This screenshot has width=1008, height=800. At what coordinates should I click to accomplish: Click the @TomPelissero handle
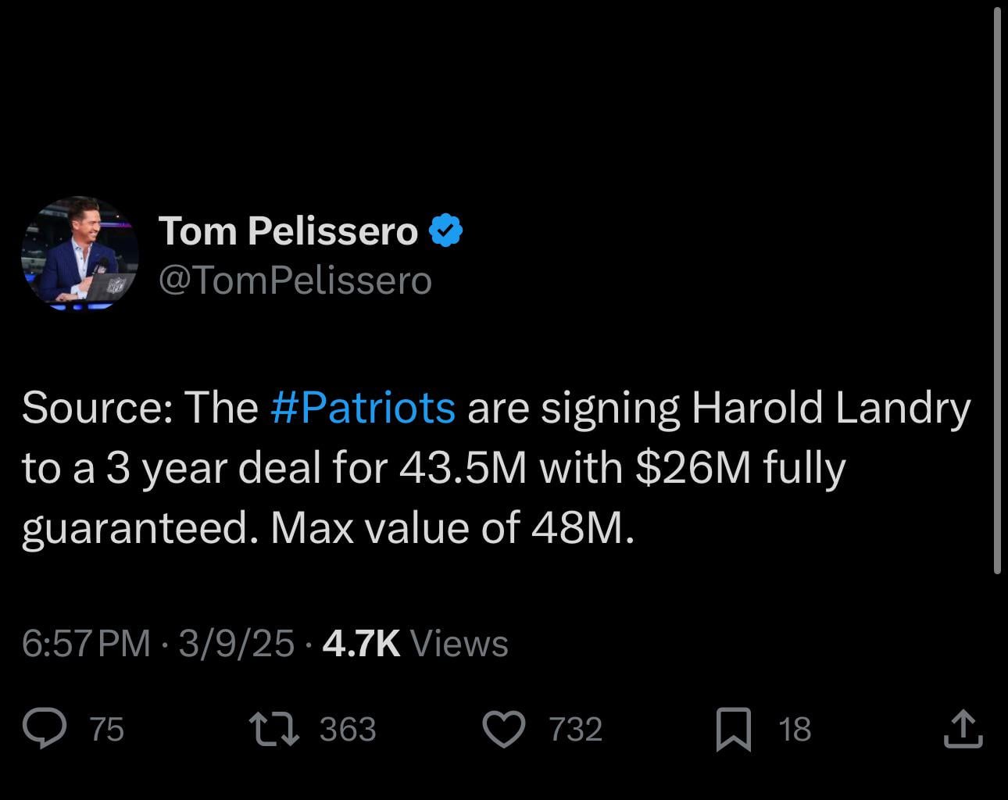pyautogui.click(x=297, y=280)
